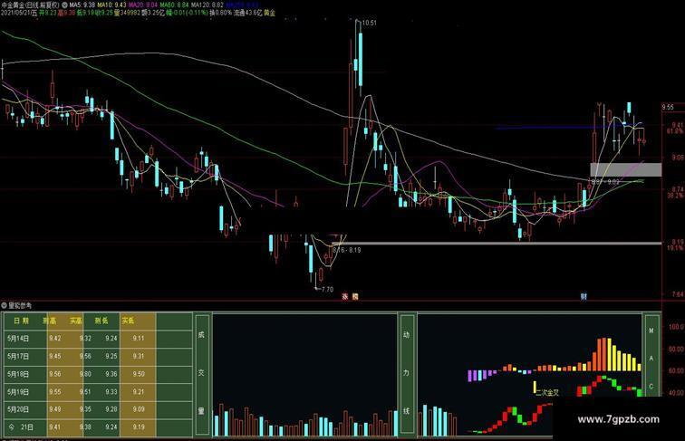Click the 测高 column header
The height and width of the screenshot is (441, 685).
pos(49,321)
